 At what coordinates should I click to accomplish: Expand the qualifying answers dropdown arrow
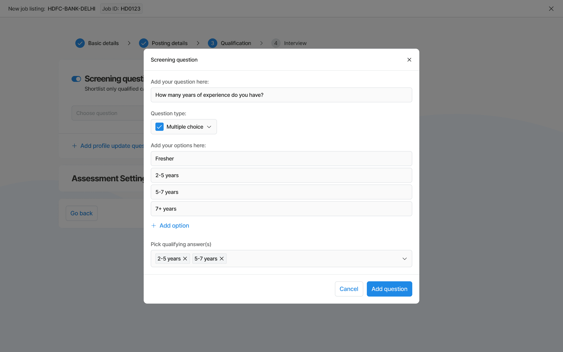point(405,258)
